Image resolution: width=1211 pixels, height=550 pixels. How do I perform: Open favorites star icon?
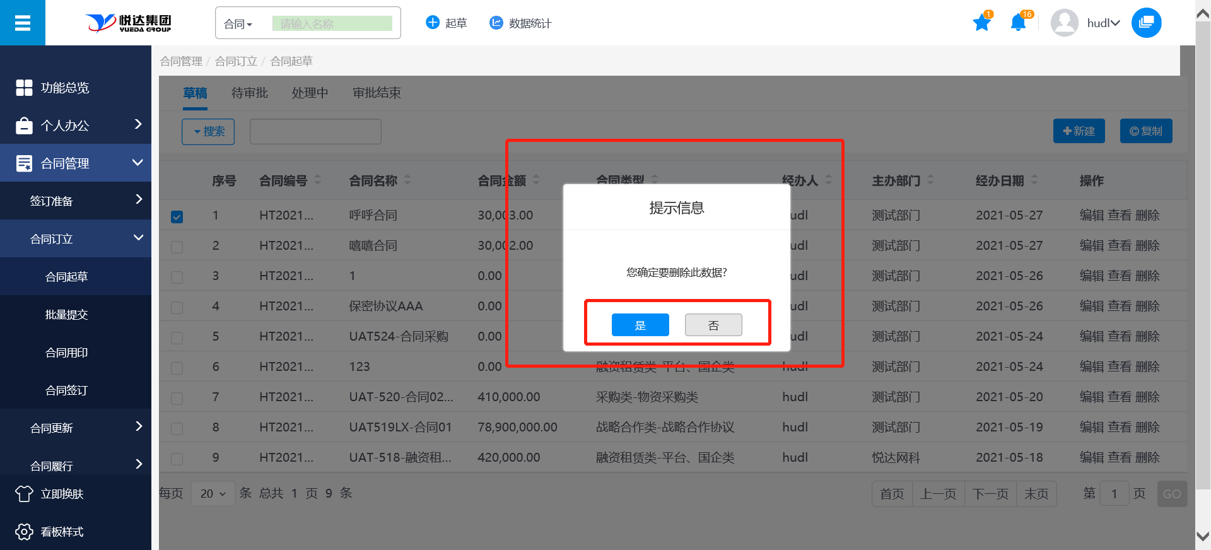[x=981, y=23]
